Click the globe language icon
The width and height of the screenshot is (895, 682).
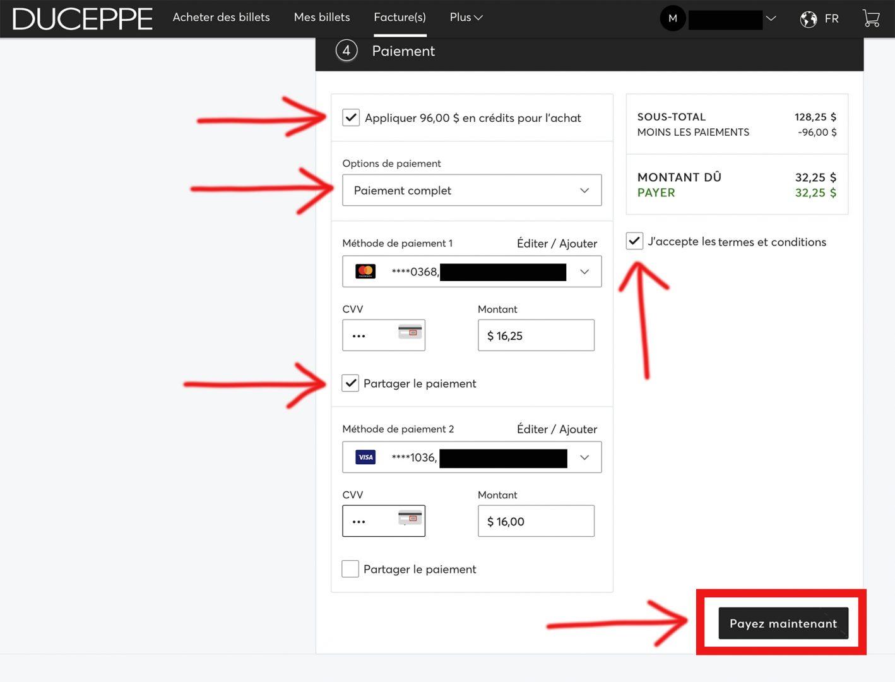(809, 19)
